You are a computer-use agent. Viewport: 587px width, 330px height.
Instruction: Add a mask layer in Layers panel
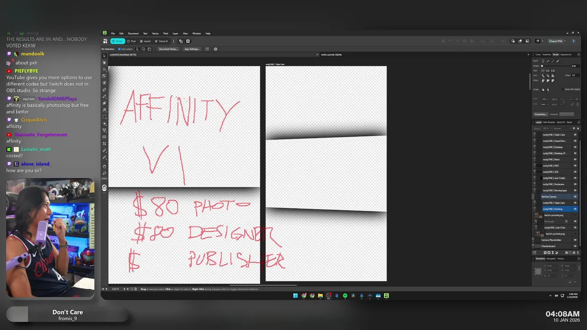click(x=549, y=253)
